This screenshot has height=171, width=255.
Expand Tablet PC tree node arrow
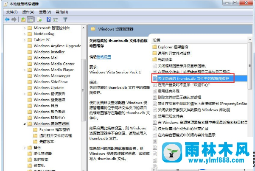click(x=25, y=40)
